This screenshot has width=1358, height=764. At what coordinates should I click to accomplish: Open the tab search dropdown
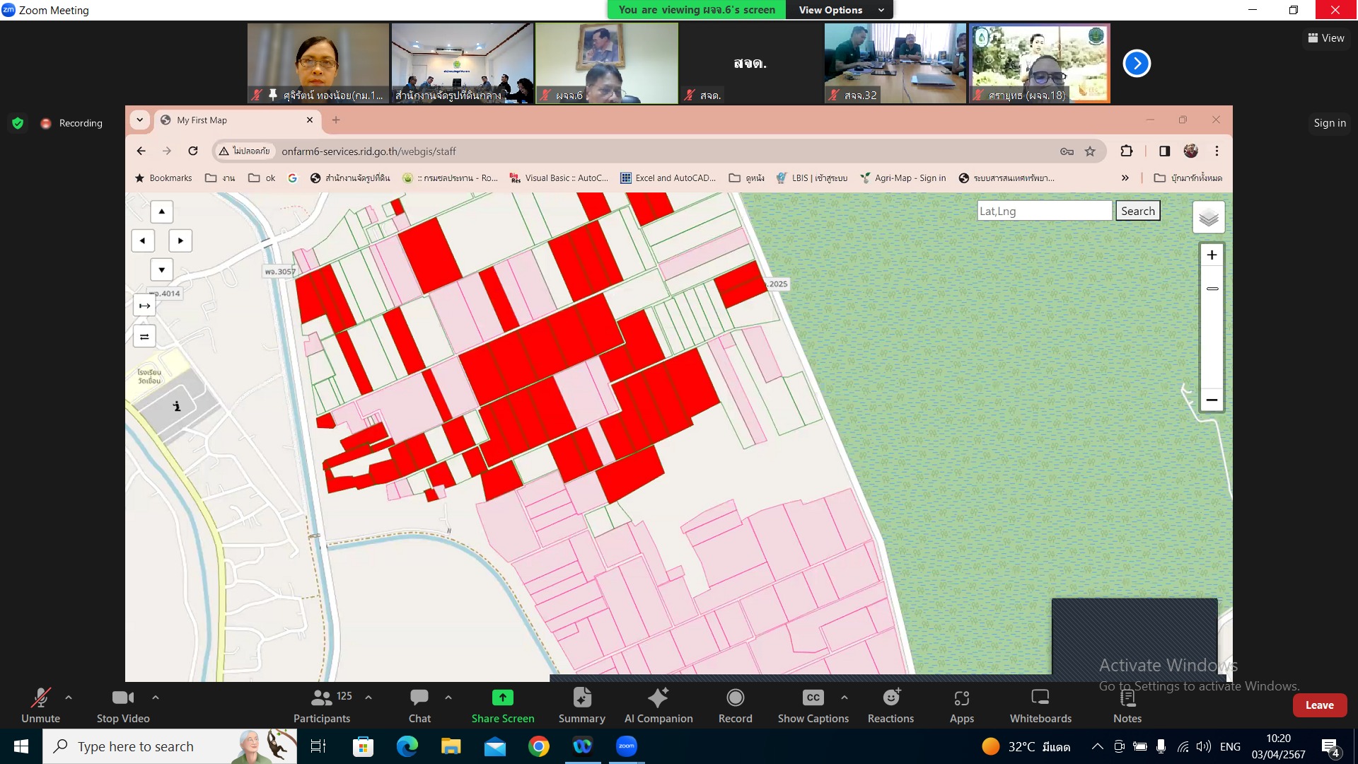tap(139, 120)
